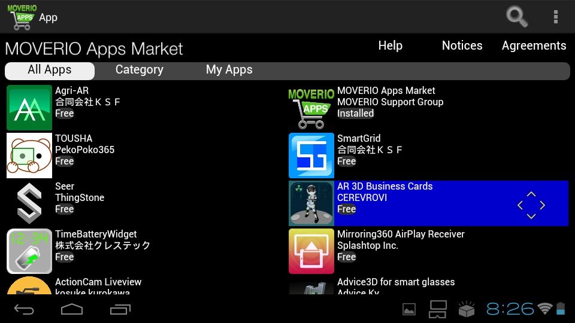The image size is (575, 323).
Task: Select the TOUSHA app title
Action: coord(74,138)
